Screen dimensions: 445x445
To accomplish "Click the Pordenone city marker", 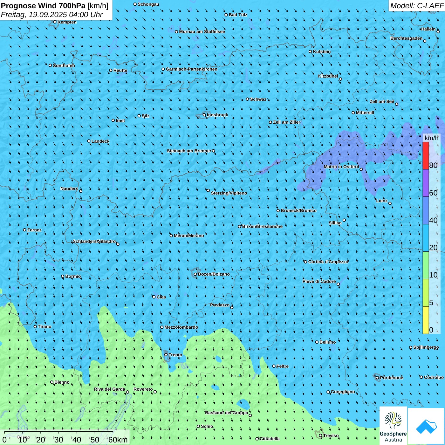I will [378, 378].
